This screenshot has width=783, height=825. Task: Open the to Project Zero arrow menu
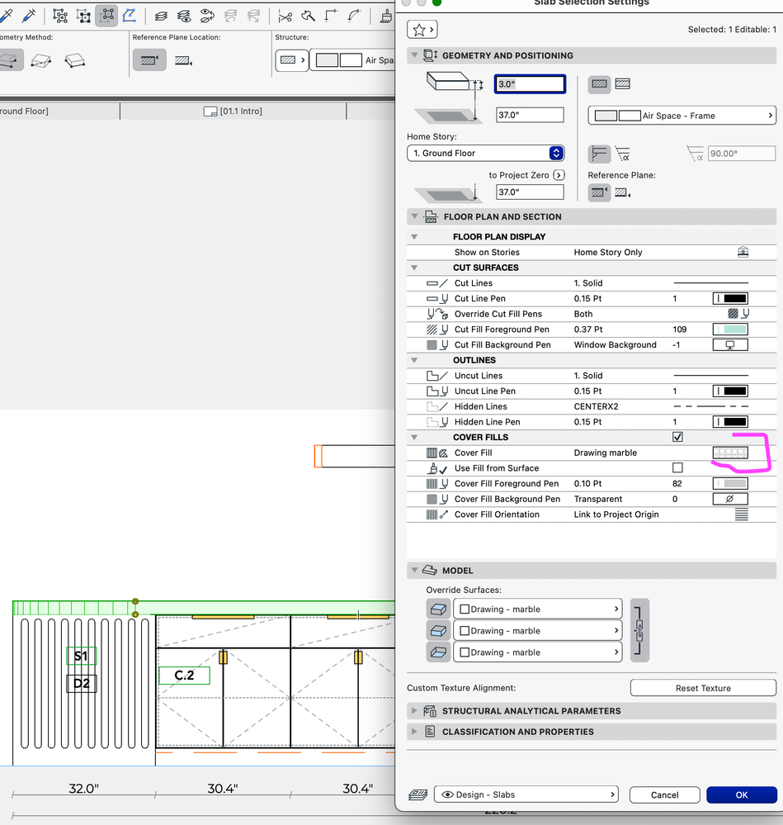pyautogui.click(x=559, y=175)
